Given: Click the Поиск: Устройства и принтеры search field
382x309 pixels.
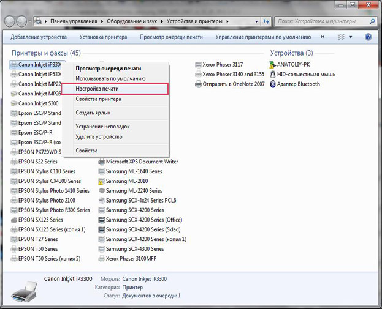Looking at the screenshot, I should coord(321,21).
